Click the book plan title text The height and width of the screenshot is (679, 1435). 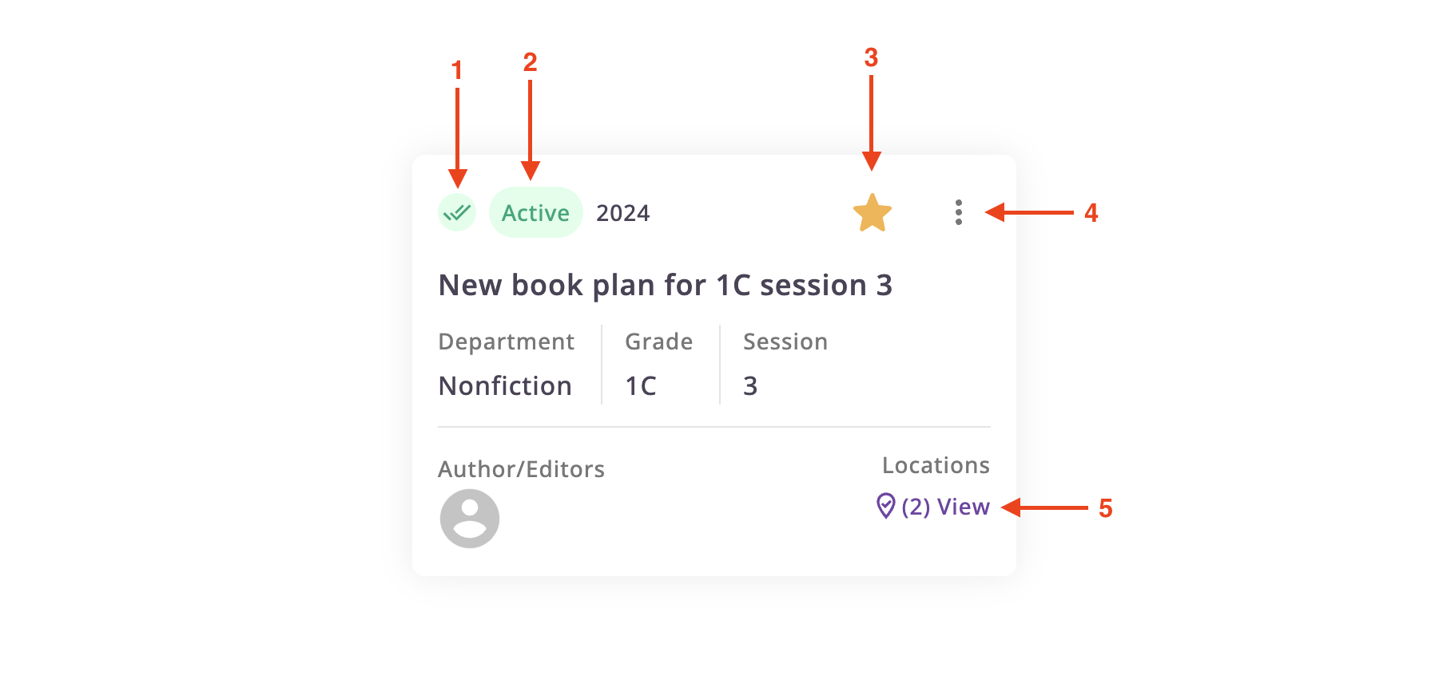665,285
